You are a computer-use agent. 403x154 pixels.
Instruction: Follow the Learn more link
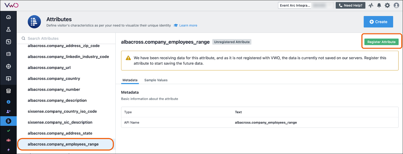[x=188, y=25]
